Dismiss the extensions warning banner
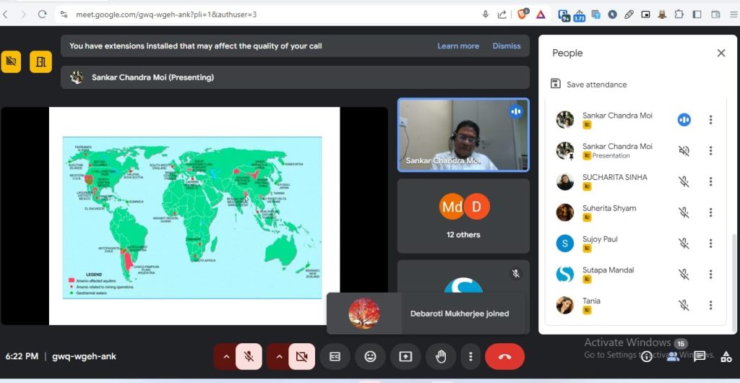Image resolution: width=740 pixels, height=383 pixels. [507, 46]
